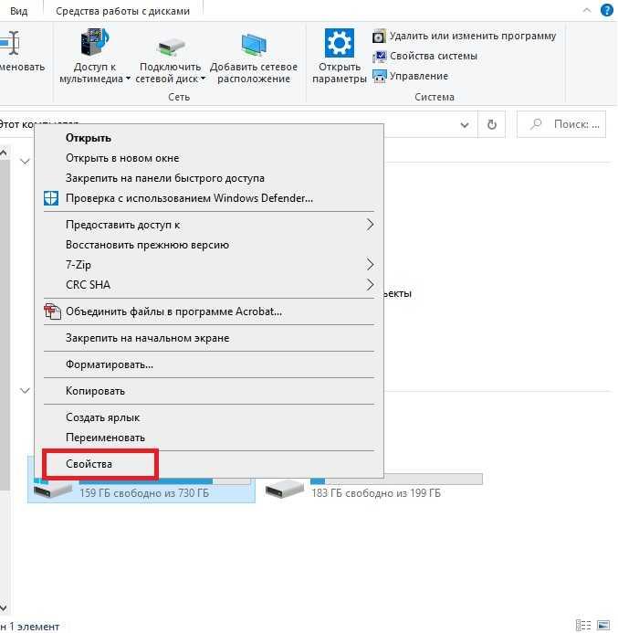Switch to details view in status bar

(x=583, y=626)
